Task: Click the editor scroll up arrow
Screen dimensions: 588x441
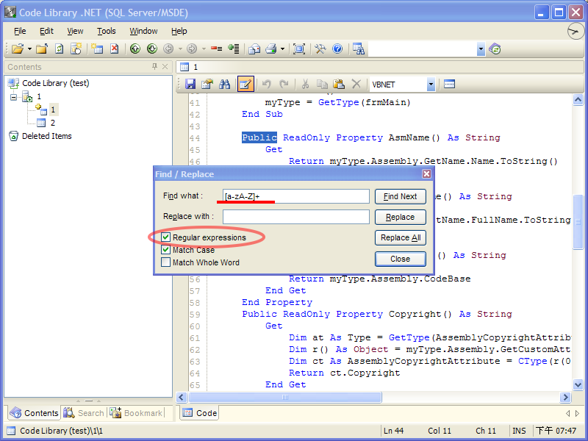Action: pyautogui.click(x=578, y=100)
